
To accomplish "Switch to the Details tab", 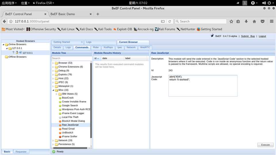I will [57, 47].
